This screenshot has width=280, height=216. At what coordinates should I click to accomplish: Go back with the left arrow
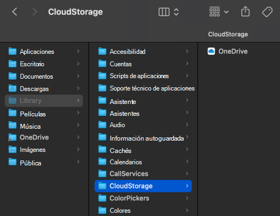[x=15, y=12]
